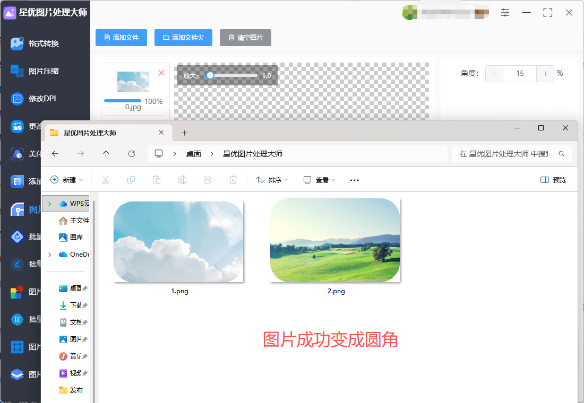
Task: Click the 清空图片 button
Action: point(245,38)
